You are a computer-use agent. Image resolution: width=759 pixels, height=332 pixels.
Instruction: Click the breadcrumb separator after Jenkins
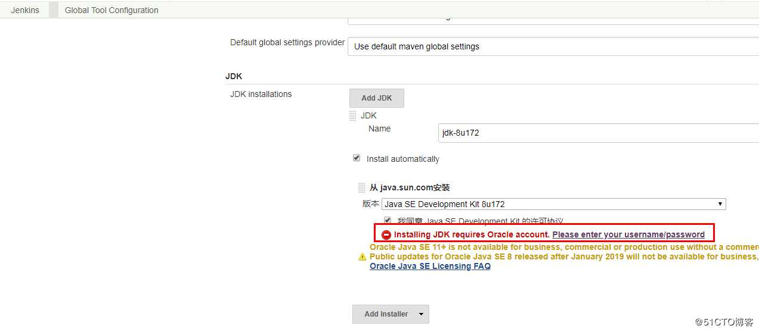(54, 10)
